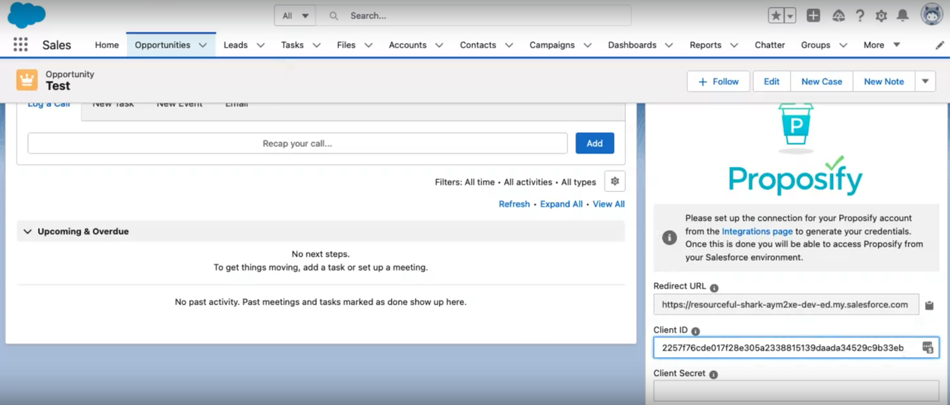
Task: Open the Favorites star icon
Action: click(x=776, y=15)
